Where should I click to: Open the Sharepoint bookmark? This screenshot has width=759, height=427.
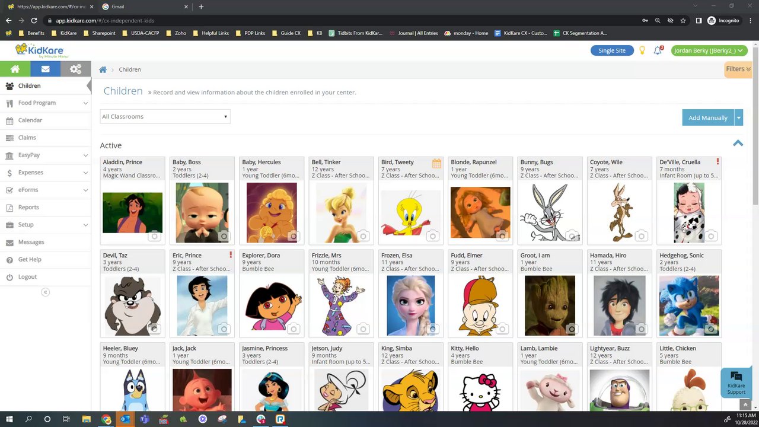[x=99, y=33]
